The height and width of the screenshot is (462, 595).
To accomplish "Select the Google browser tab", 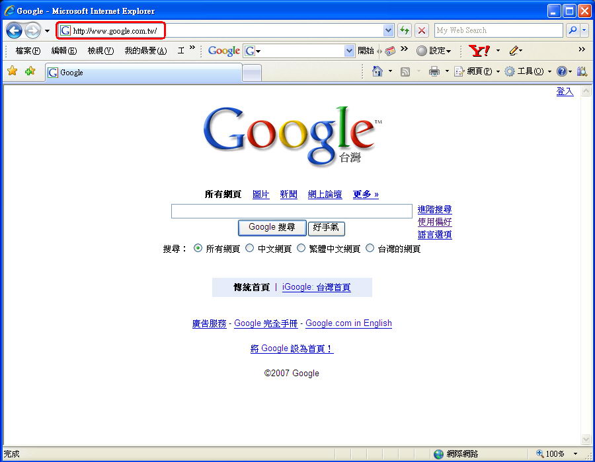I will pos(143,73).
